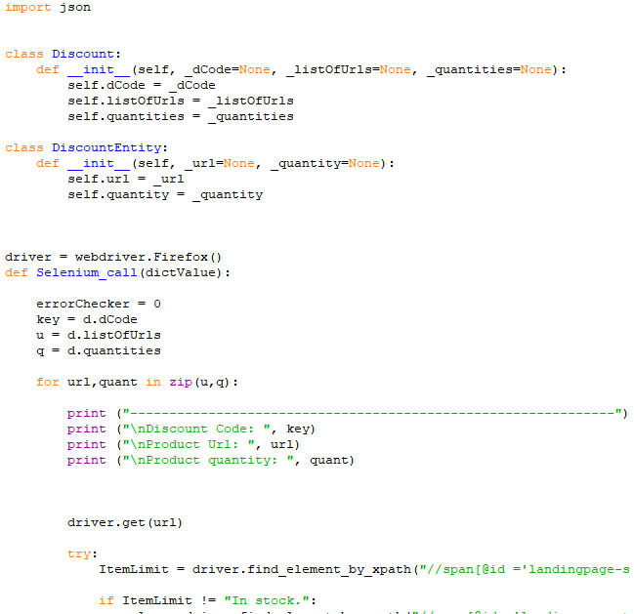Click 'self.quantity = _quantity' line
The width and height of the screenshot is (634, 614).
pos(165,194)
